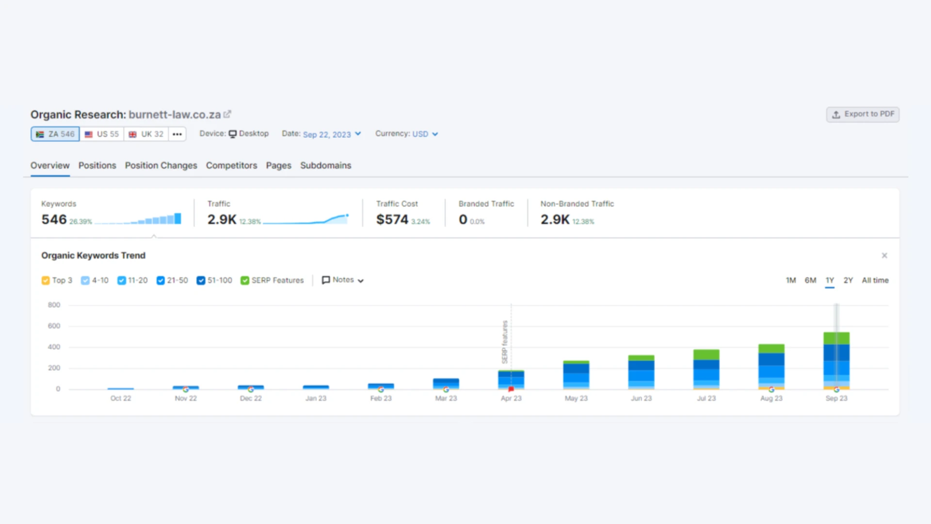Click the South Africa flag icon
The image size is (931, 524).
coord(40,134)
